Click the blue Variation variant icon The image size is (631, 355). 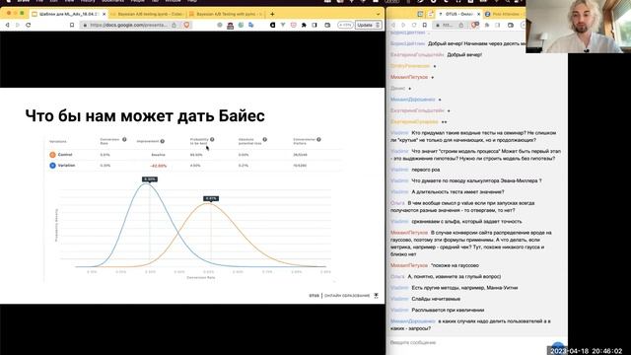tap(52, 166)
